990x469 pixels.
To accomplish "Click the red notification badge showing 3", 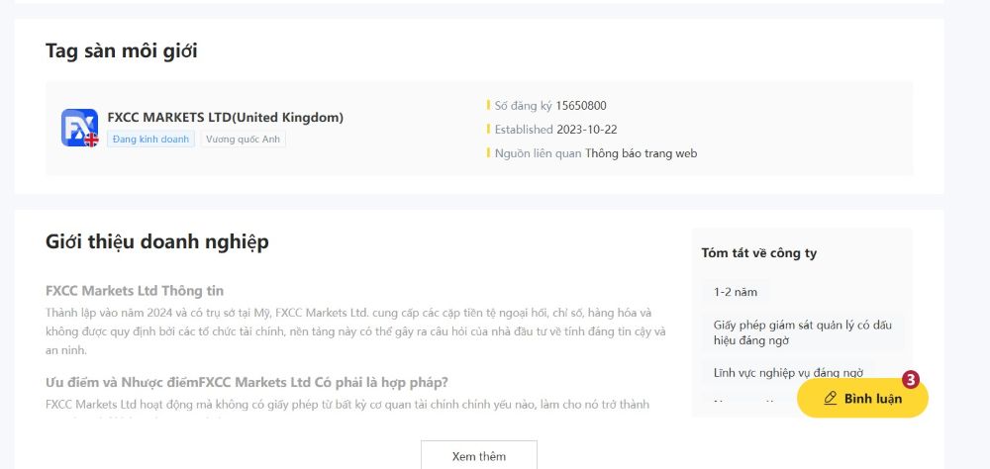I will [911, 379].
